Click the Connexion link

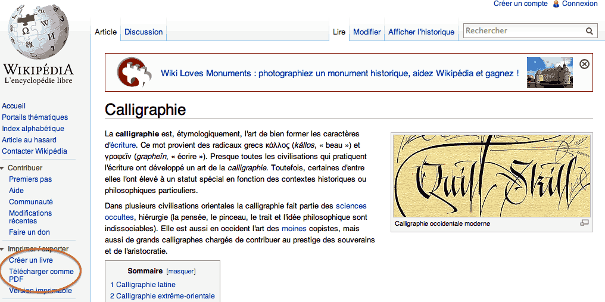pos(579,4)
